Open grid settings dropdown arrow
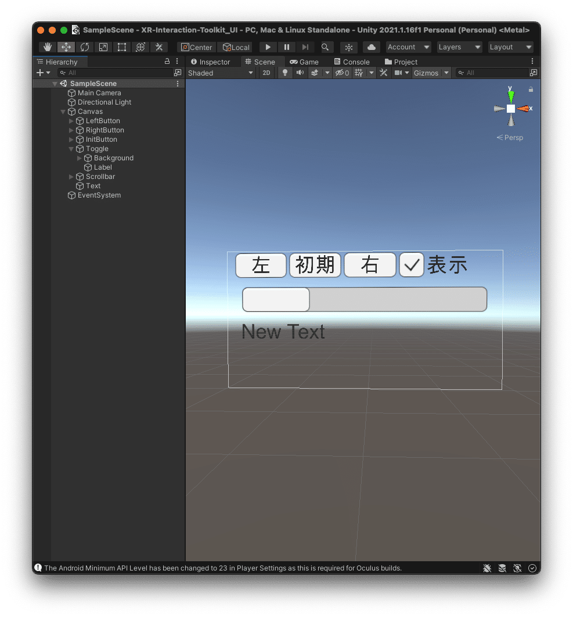573x617 pixels. (x=371, y=73)
